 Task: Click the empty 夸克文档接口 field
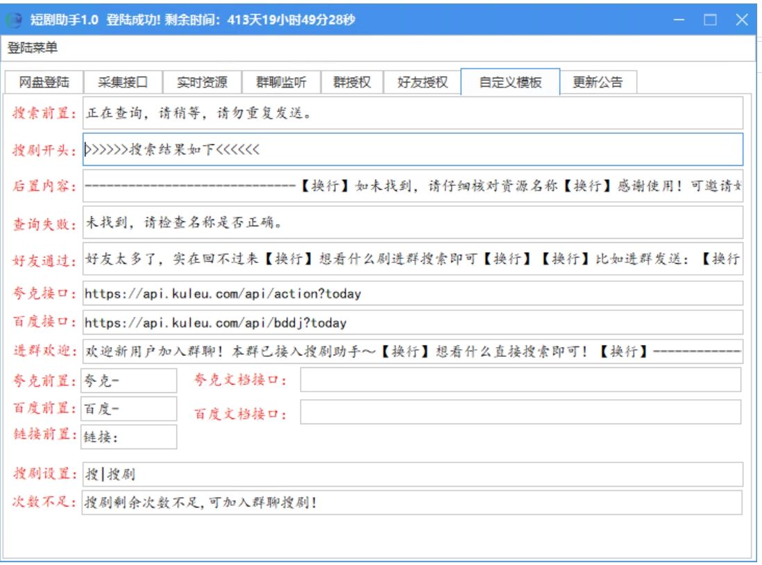520,380
